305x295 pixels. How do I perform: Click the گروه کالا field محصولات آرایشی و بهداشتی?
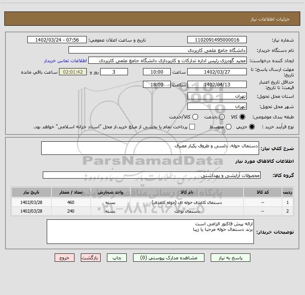pos(152,175)
